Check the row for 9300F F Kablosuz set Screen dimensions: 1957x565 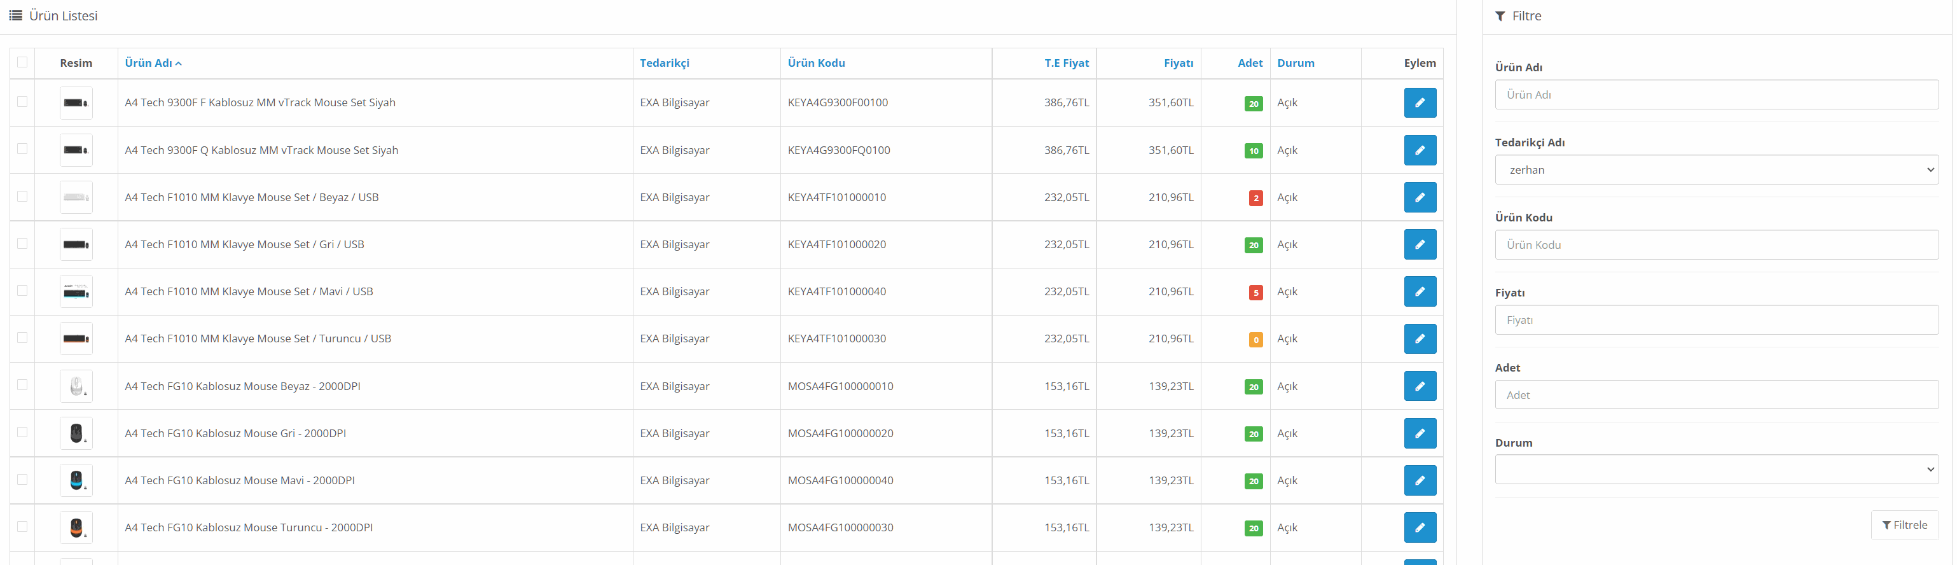click(x=22, y=101)
